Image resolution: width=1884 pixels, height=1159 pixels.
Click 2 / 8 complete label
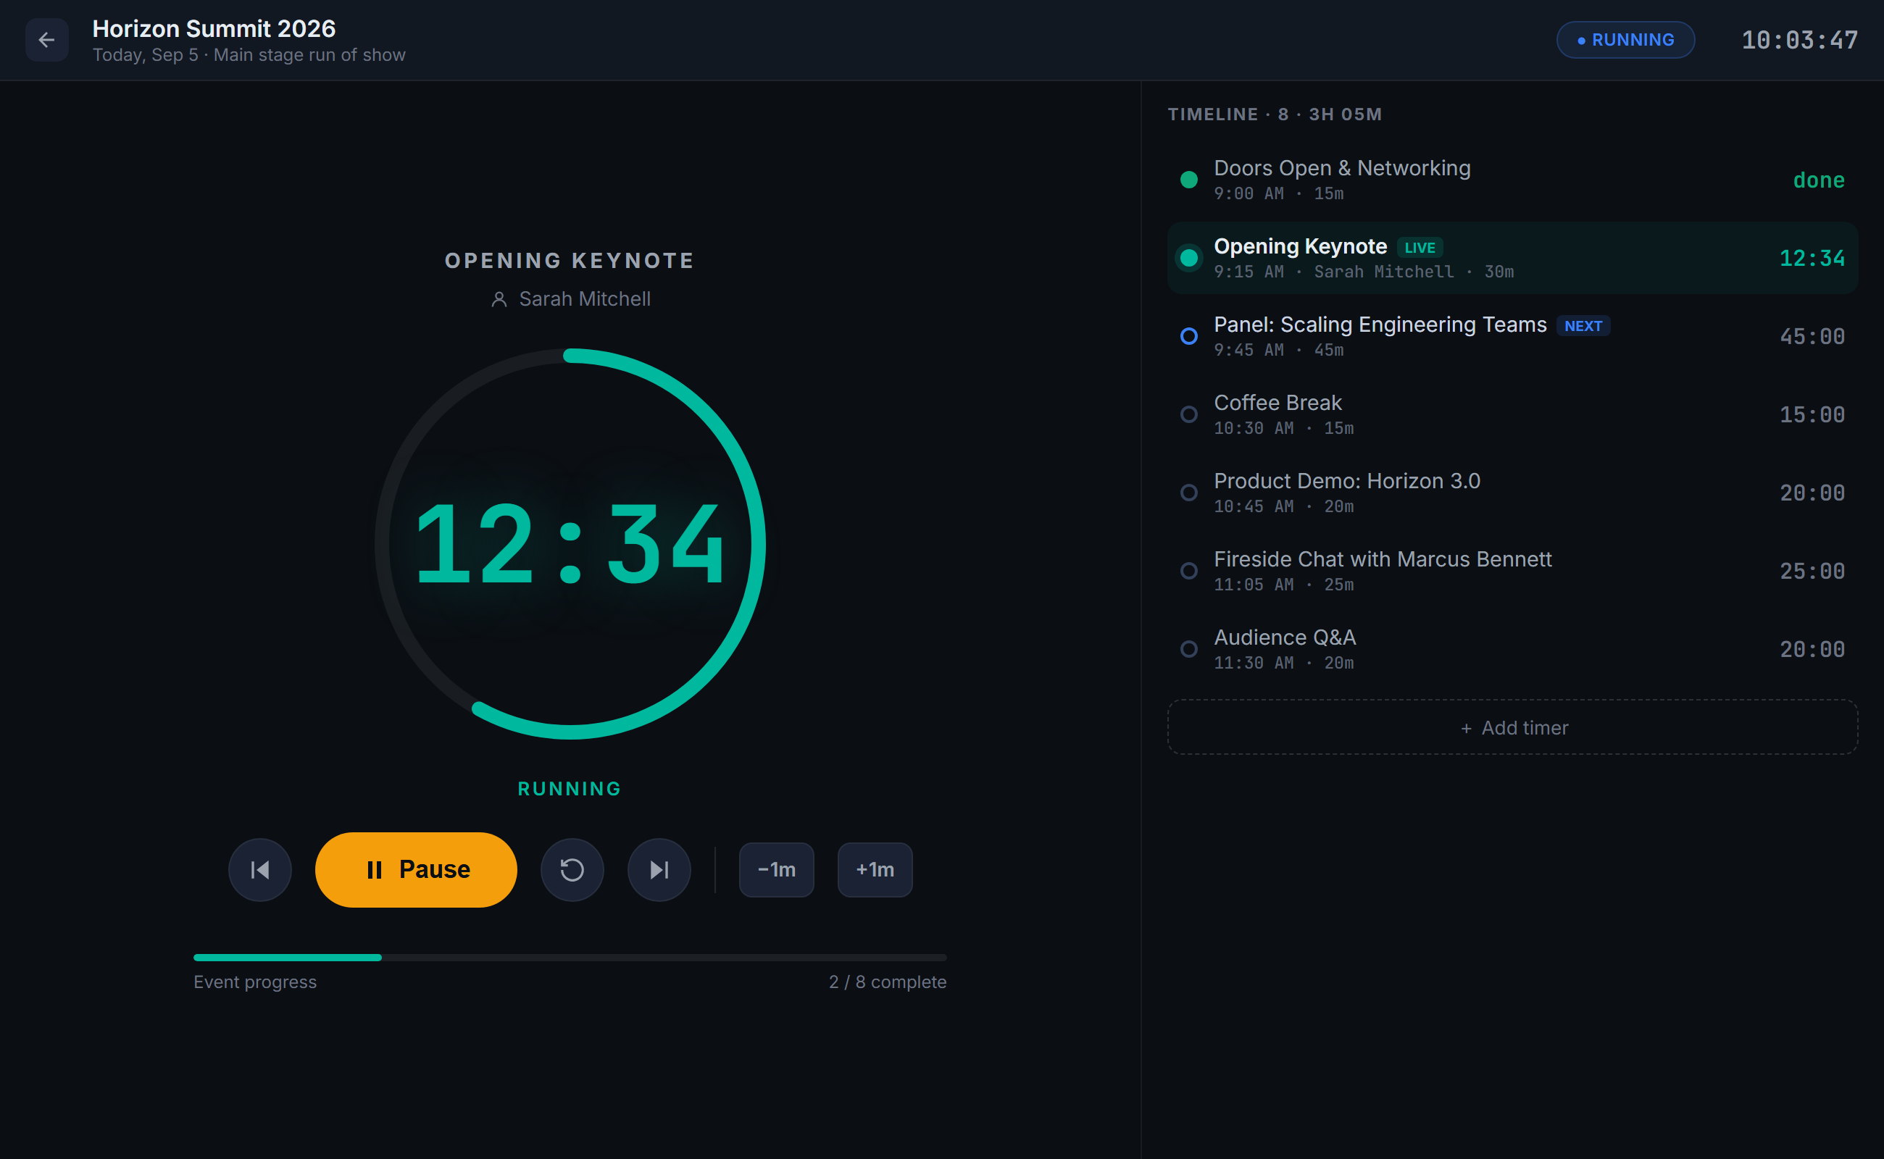coord(887,982)
